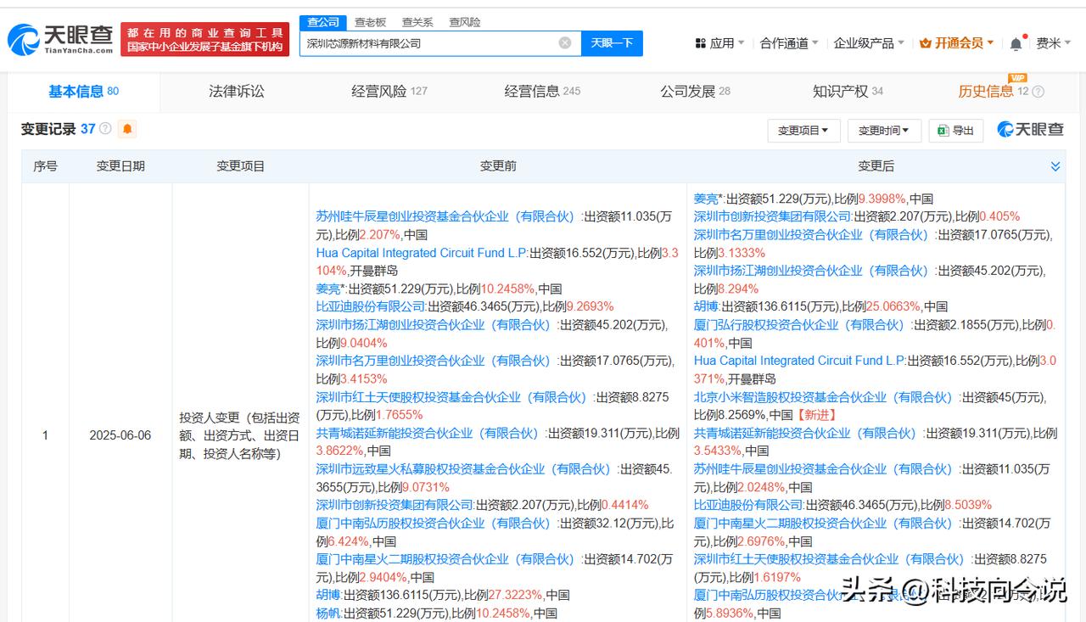Expand the double-chevron in table header
1086x622 pixels.
tap(1055, 166)
